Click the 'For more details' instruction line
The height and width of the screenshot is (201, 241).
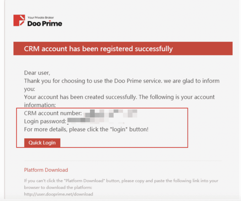pos(86,129)
